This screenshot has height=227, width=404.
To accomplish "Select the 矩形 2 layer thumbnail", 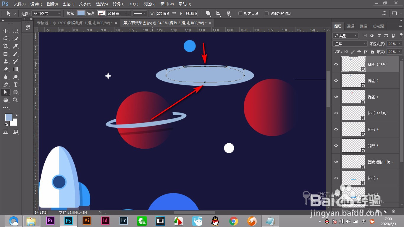I will [353, 178].
